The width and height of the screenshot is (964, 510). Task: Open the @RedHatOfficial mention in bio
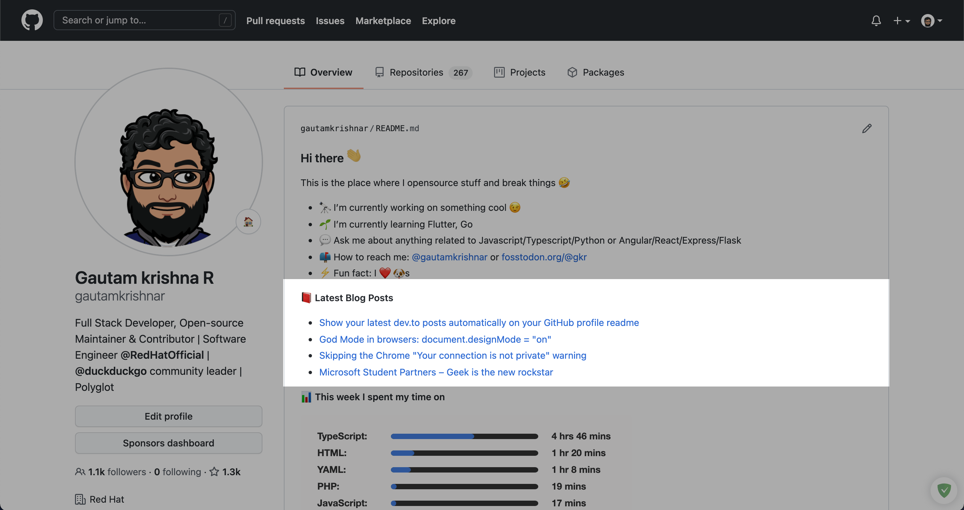tap(162, 355)
